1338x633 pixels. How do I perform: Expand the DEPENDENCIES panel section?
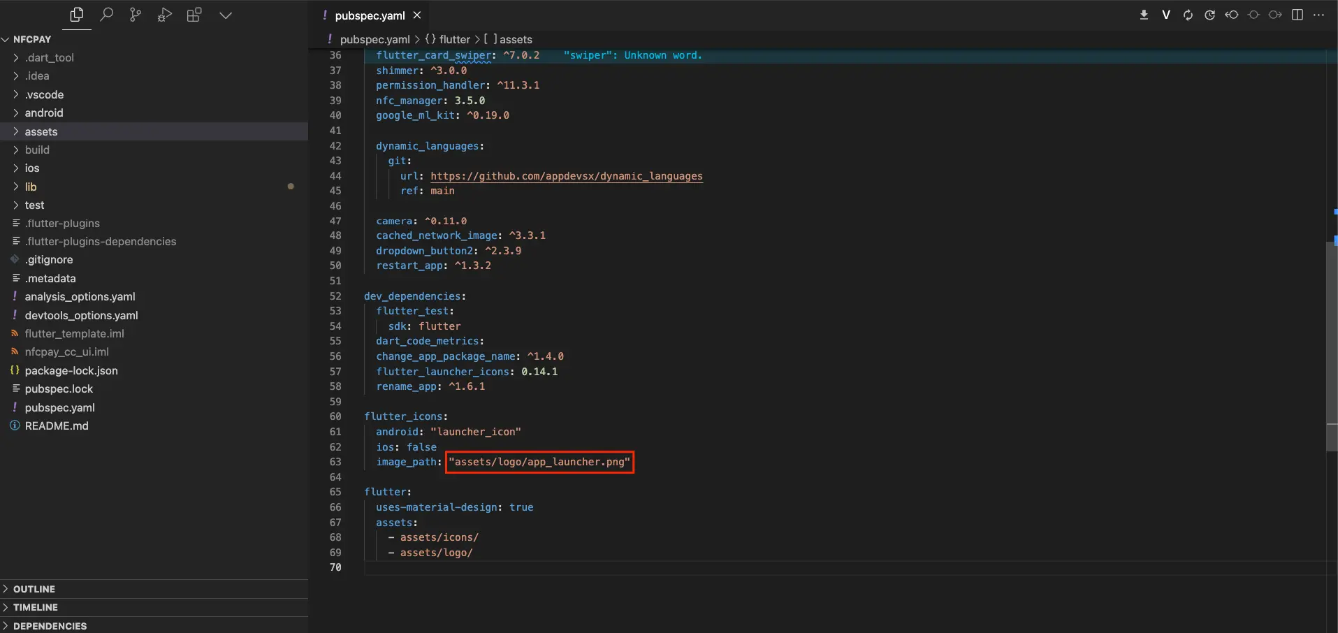50,626
